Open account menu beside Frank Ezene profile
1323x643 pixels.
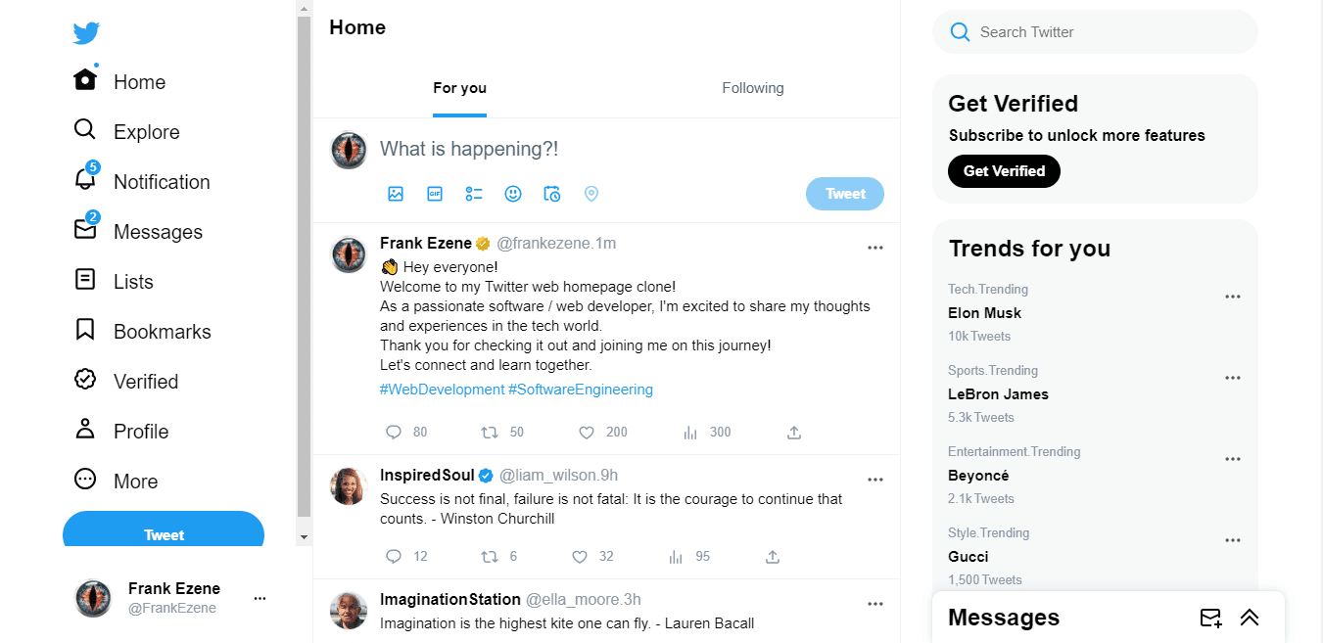(x=260, y=598)
